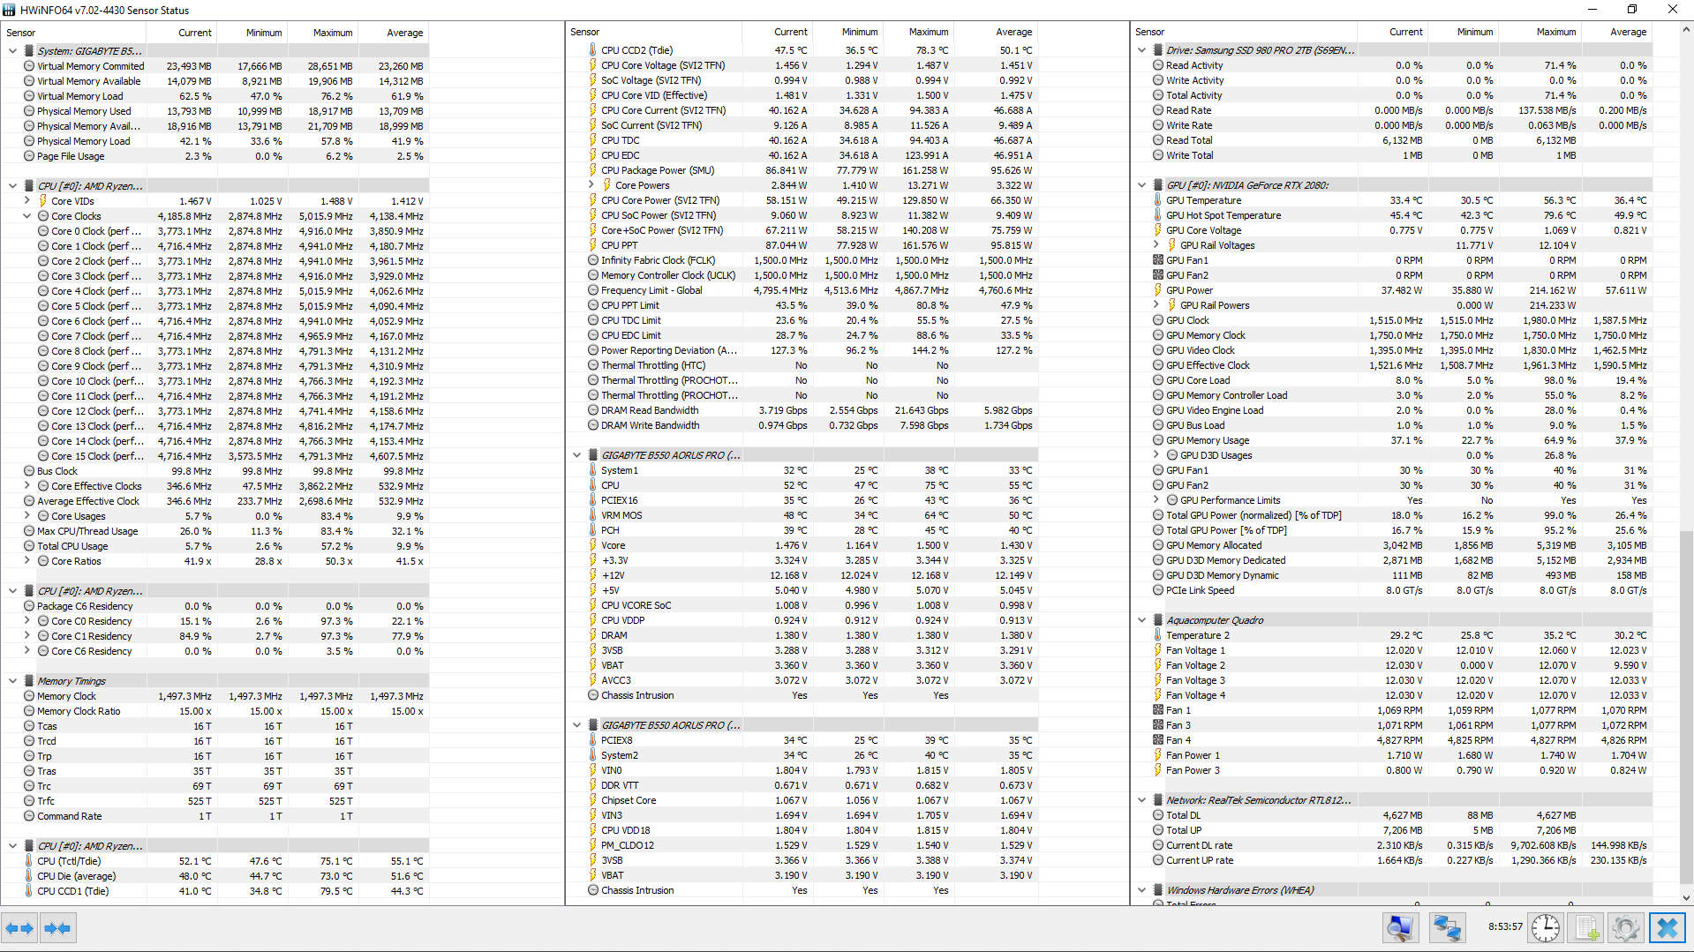Click the fan icon beside Fan 4
1694x952 pixels.
(x=1158, y=740)
